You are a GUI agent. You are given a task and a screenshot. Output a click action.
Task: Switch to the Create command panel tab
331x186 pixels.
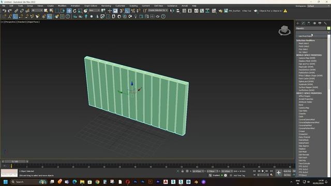298,23
